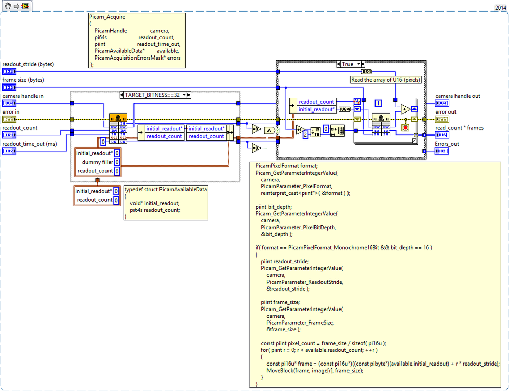Click the readout_time_out (ms) I32 terminal

click(9, 151)
